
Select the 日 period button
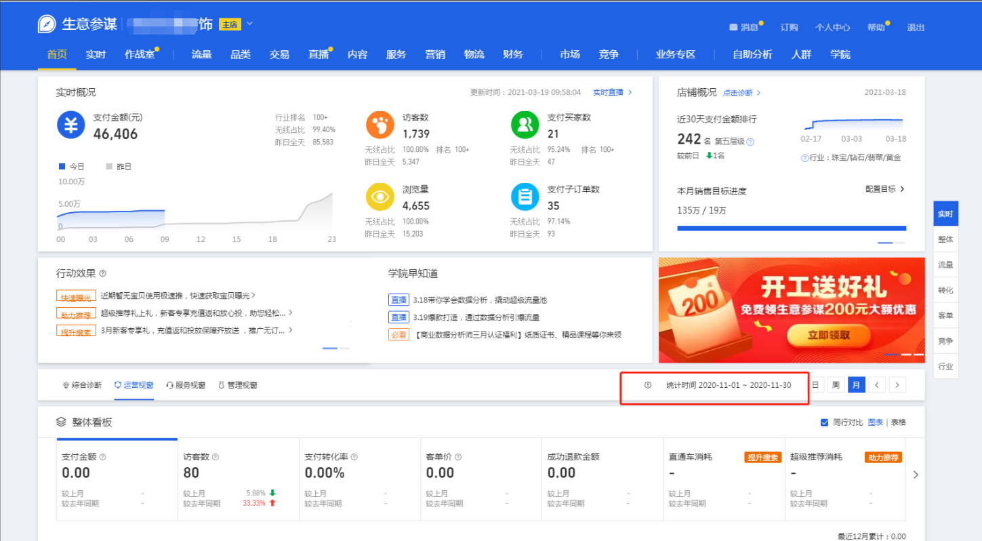816,385
